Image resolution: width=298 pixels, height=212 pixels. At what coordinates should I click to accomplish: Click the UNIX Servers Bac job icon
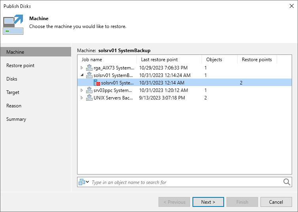point(89,98)
